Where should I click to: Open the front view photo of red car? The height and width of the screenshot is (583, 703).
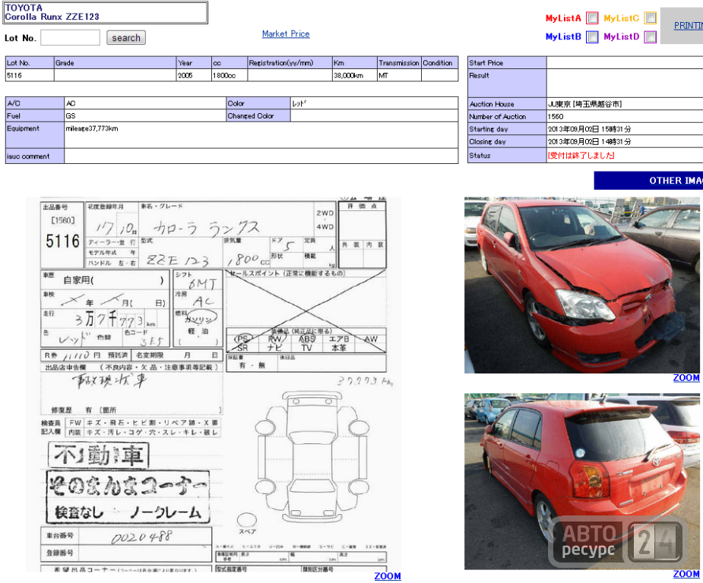582,285
